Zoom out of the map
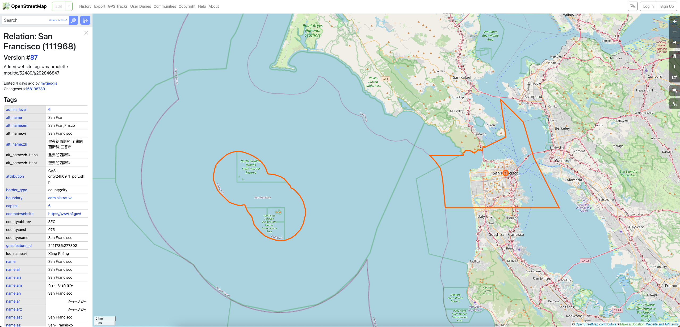Image resolution: width=680 pixels, height=327 pixels. 675,32
